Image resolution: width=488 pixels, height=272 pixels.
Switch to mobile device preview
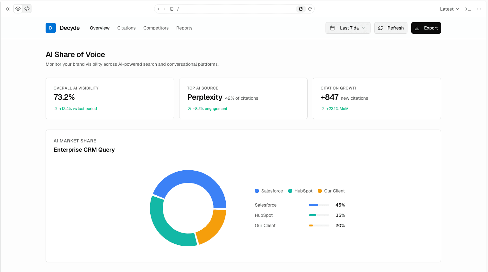tap(172, 9)
